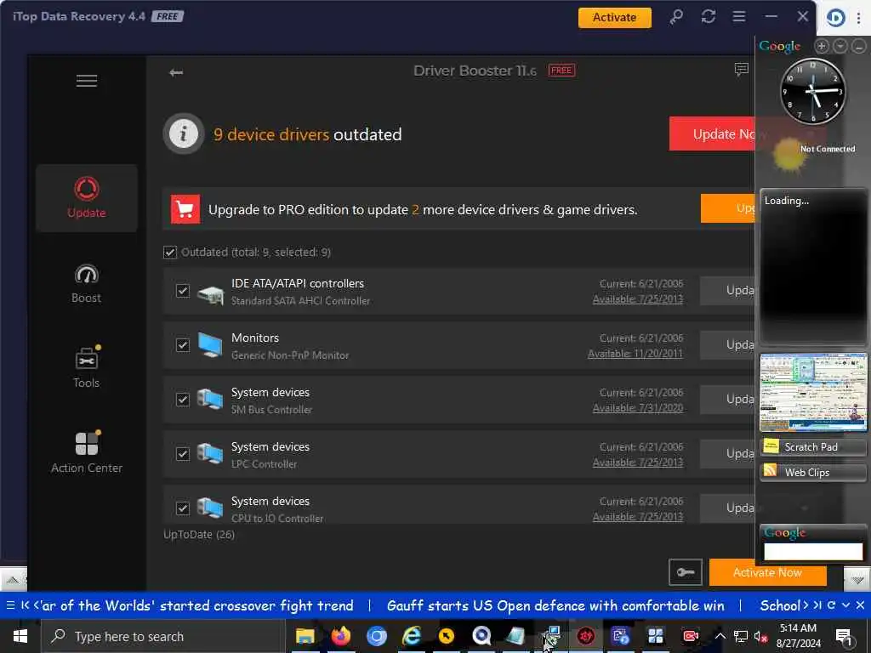The height and width of the screenshot is (653, 871).
Task: Uncheck the LPC Controller checkbox
Action: pos(182,454)
